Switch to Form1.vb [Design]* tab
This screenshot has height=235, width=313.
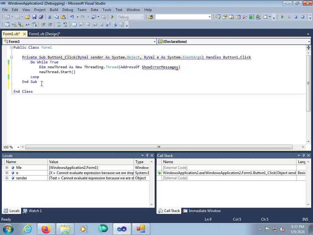(x=45, y=34)
